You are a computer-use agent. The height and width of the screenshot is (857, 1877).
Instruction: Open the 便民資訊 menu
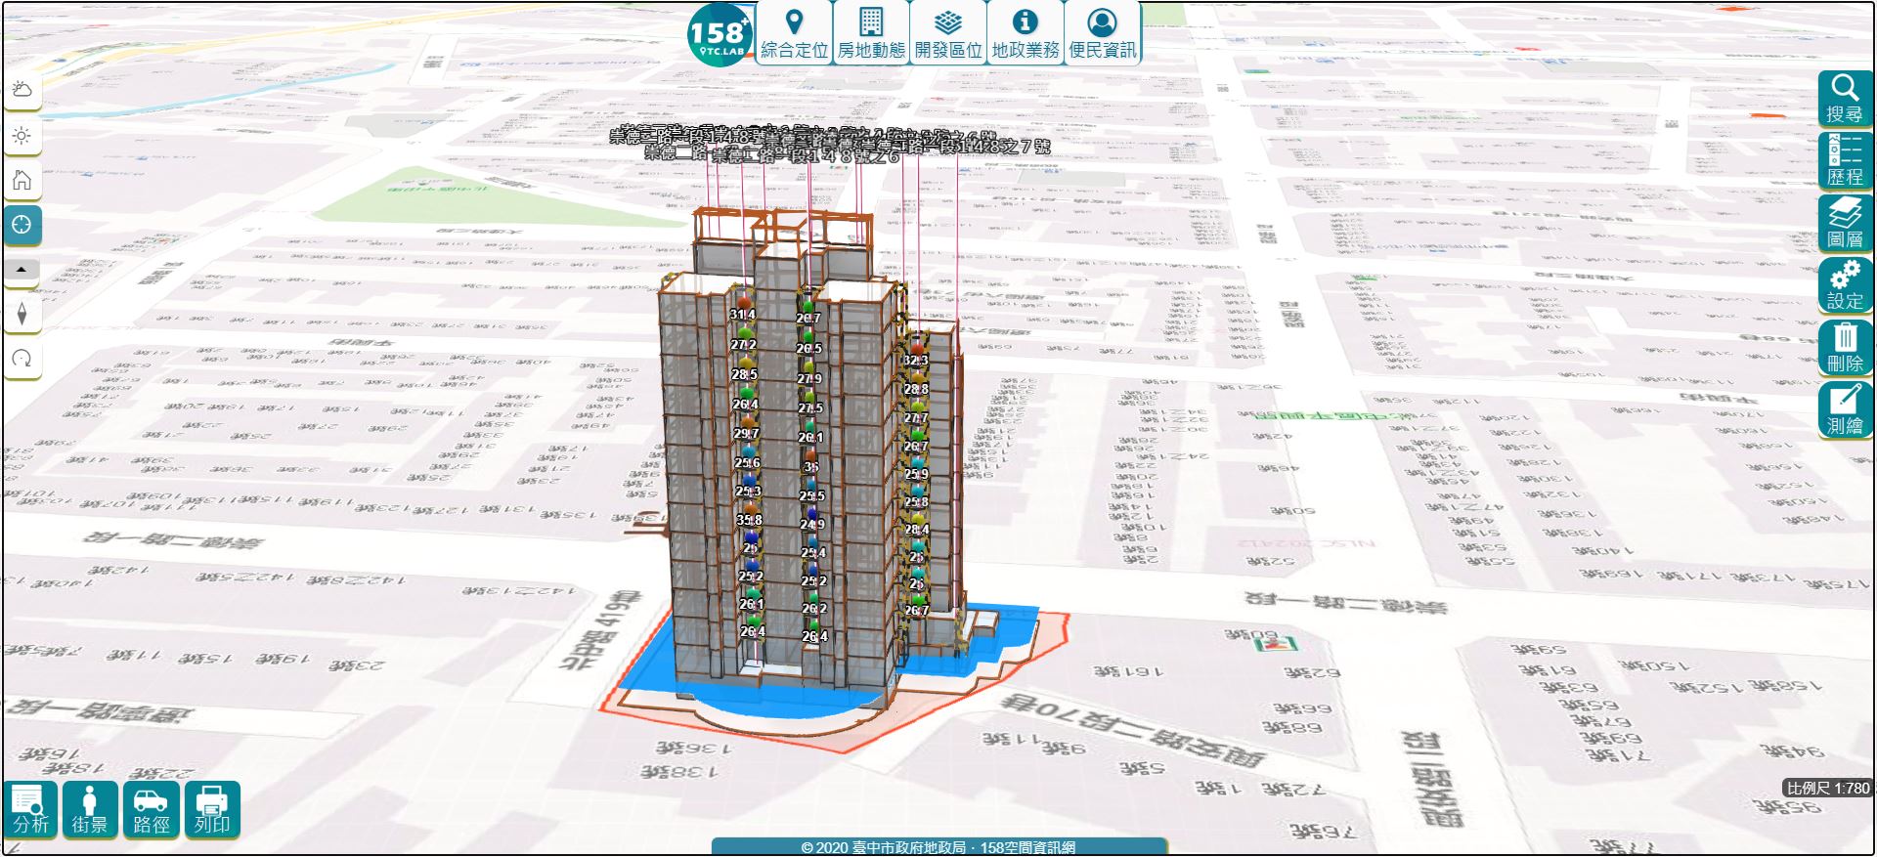1103,32
